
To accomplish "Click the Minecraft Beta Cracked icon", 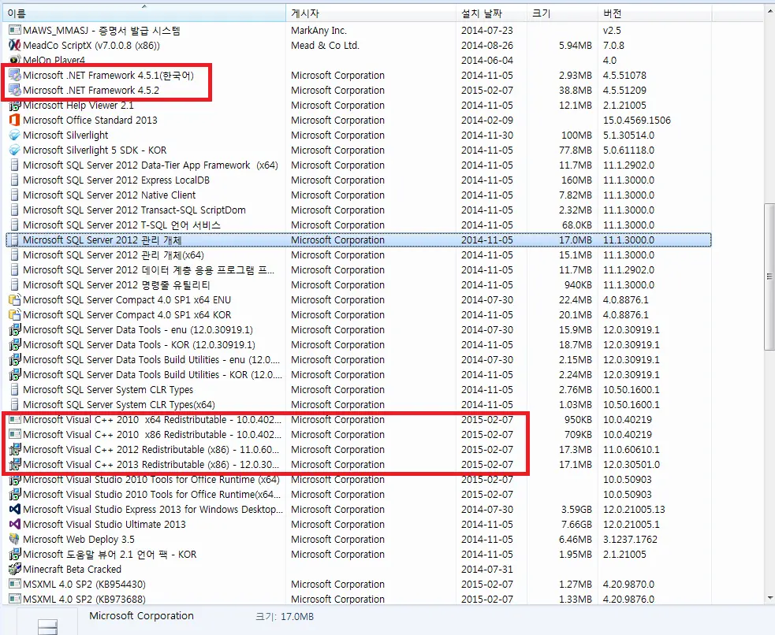I will point(15,570).
